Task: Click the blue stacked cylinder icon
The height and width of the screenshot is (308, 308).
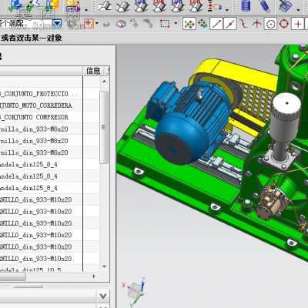Action: click(246, 5)
